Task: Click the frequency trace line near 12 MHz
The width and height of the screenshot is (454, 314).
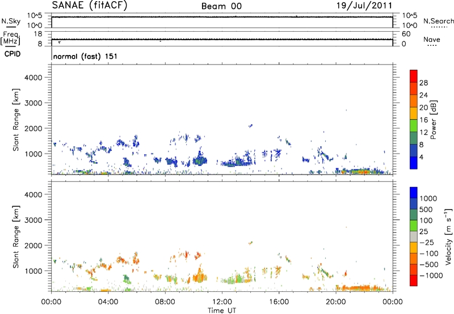Action: click(222, 39)
